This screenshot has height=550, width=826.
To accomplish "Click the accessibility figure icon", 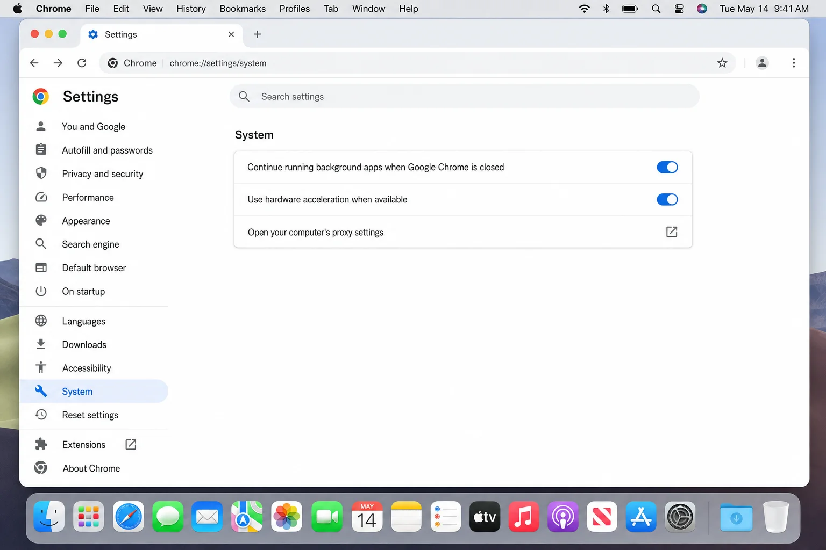I will [41, 368].
